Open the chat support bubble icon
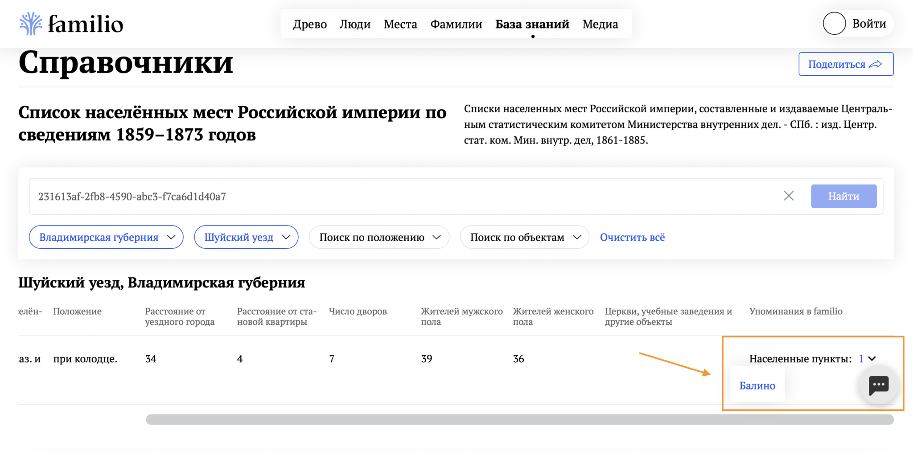The height and width of the screenshot is (451, 913). click(879, 385)
